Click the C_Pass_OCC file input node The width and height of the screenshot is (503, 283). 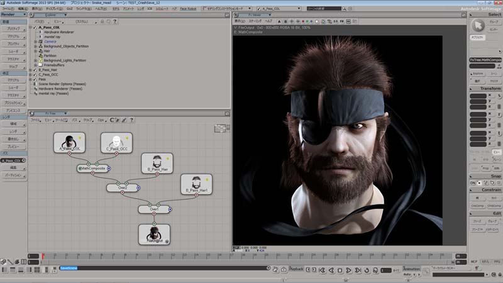(x=116, y=143)
